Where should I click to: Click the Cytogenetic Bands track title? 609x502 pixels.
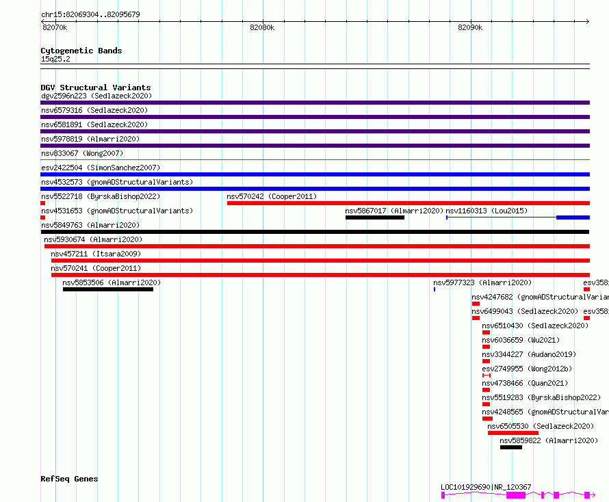click(81, 51)
